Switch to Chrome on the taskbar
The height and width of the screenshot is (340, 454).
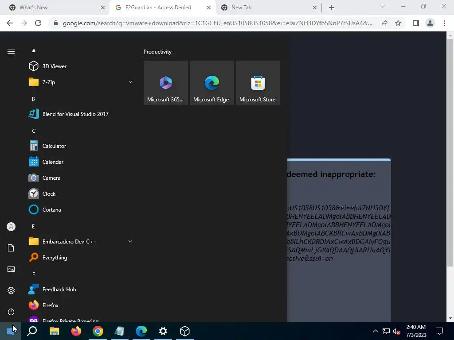(98, 331)
